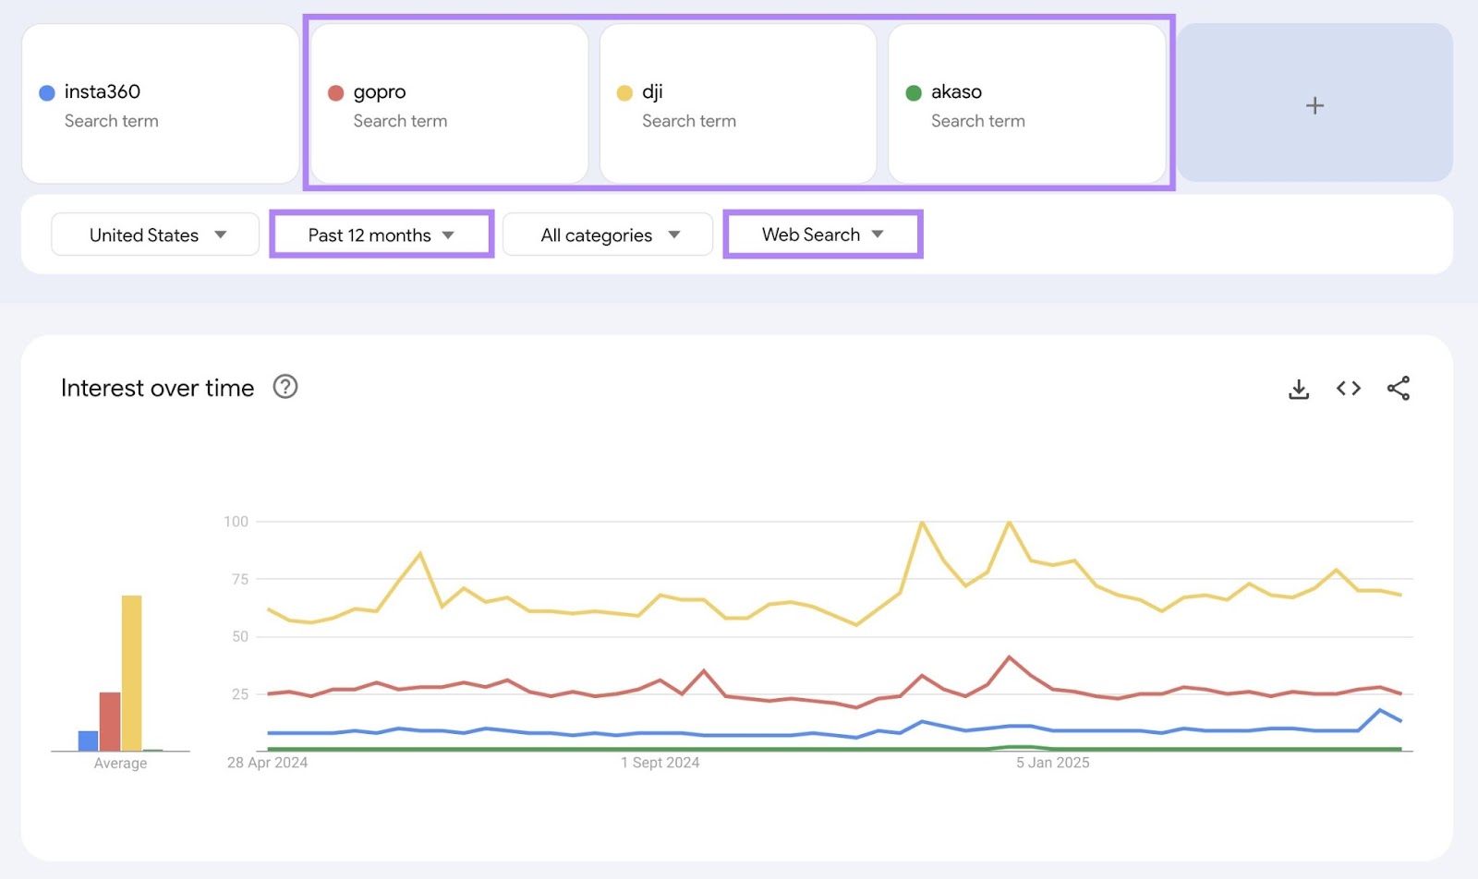Click the plus icon to add a comparison term

click(x=1314, y=105)
